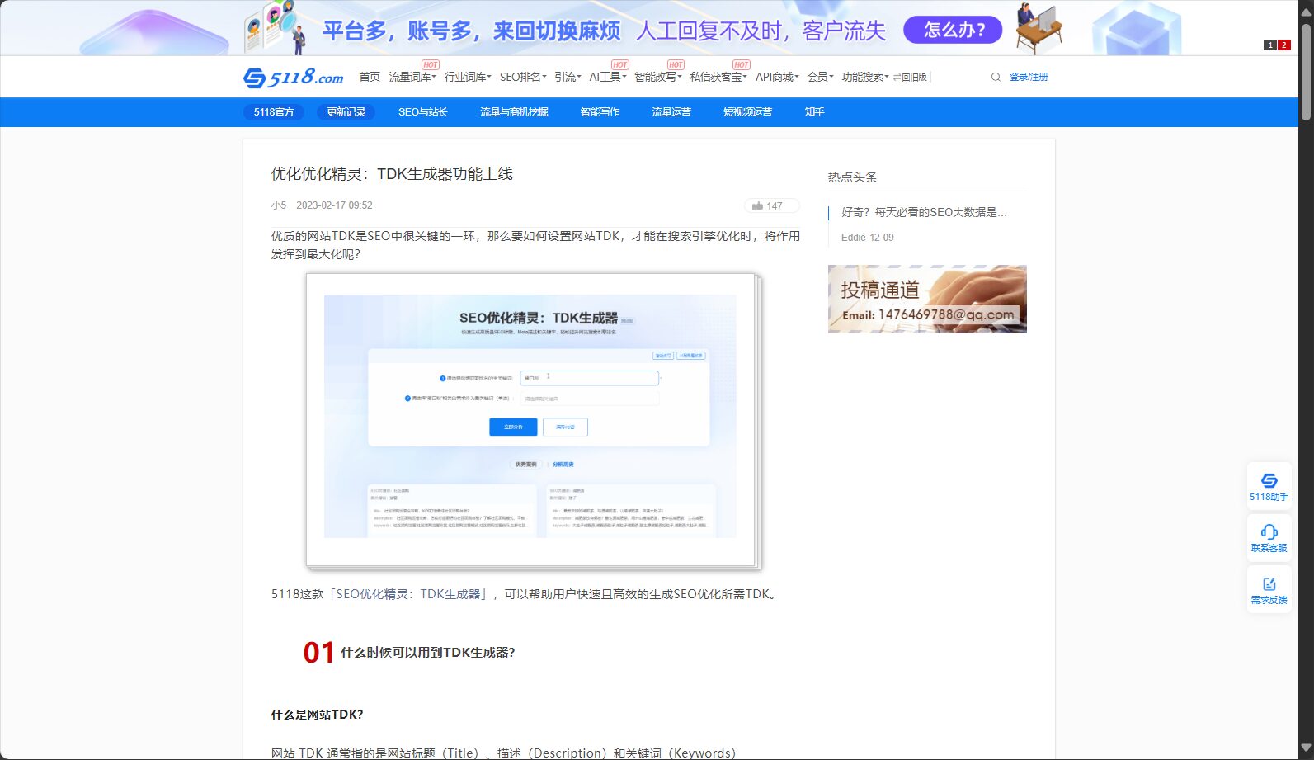
Task: Select the 短视频运营 category tab
Action: coord(748,112)
